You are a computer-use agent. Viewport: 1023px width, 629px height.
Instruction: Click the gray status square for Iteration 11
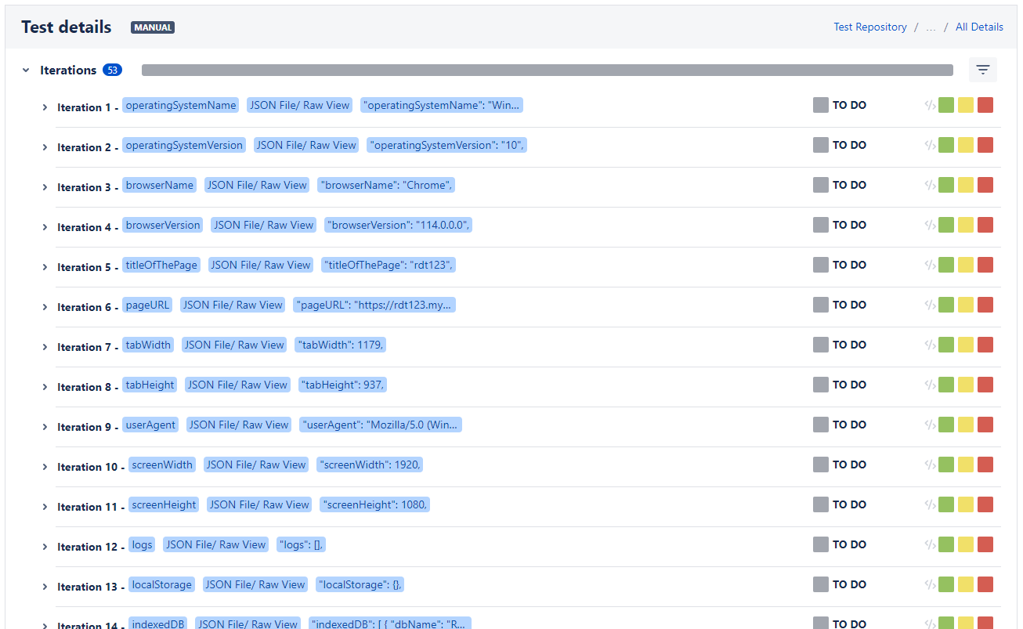[820, 504]
